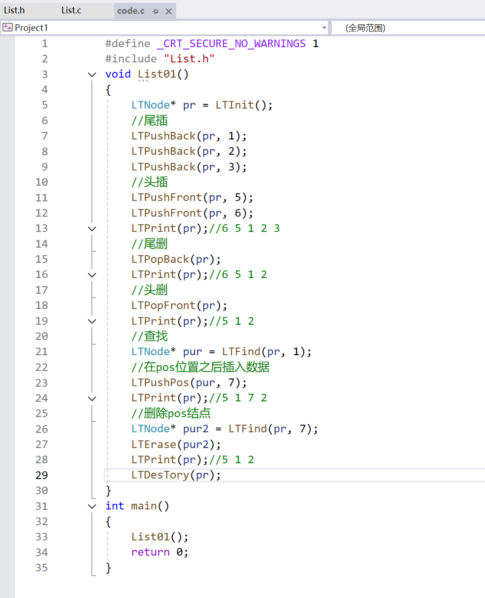Image resolution: width=485 pixels, height=598 pixels.
Task: Click LTPushBack(pr, 1) line
Action: point(189,136)
